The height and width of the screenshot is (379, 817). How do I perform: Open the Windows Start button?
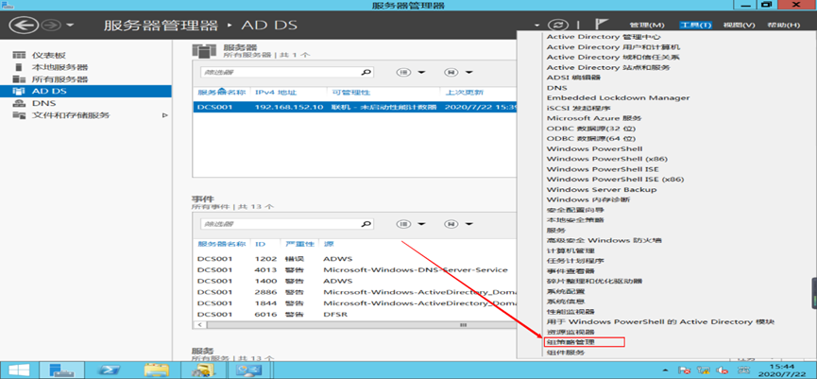pyautogui.click(x=17, y=370)
